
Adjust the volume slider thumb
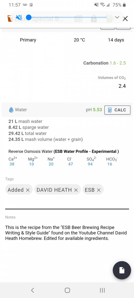click(29, 18)
